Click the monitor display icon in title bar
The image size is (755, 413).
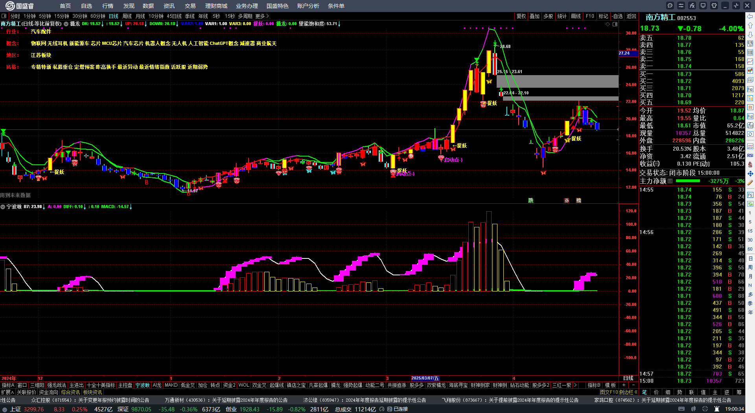(703, 6)
